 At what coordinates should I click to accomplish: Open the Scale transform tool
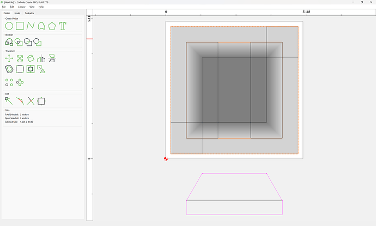tap(20, 58)
